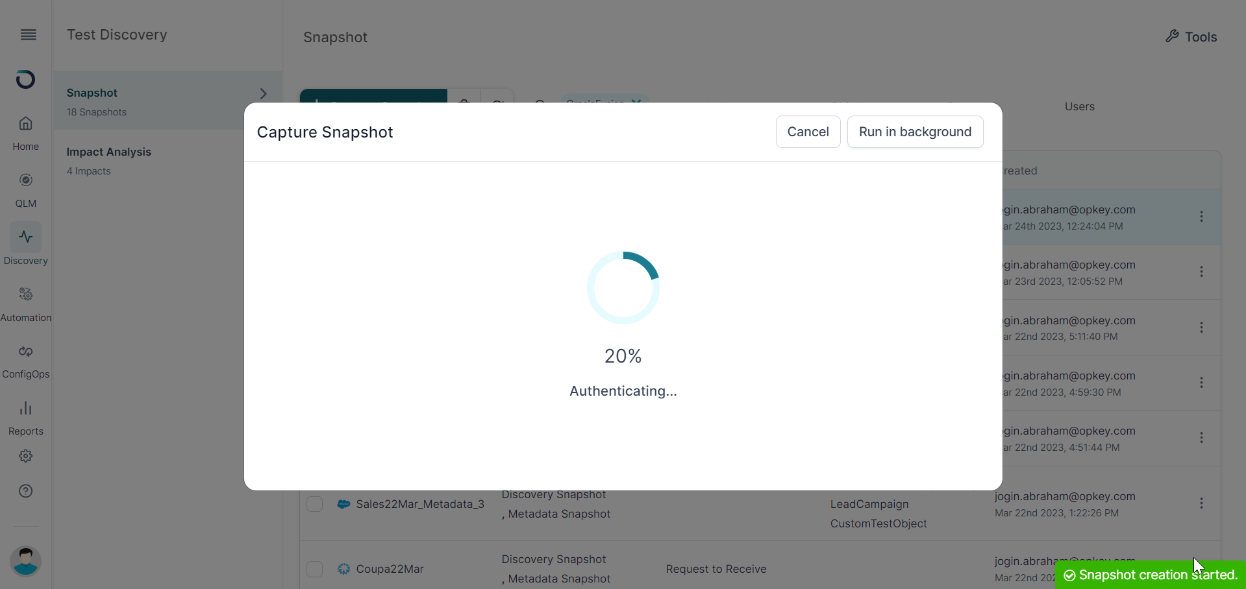
Task: Click the Sales22Mar_Metadata_3 snapshot name
Action: [x=420, y=504]
